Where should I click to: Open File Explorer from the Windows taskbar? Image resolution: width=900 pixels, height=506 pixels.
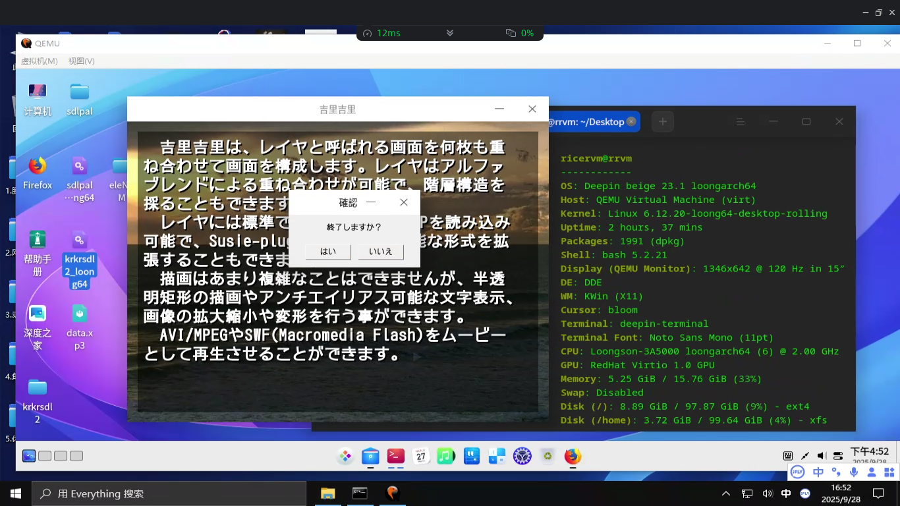(x=327, y=493)
